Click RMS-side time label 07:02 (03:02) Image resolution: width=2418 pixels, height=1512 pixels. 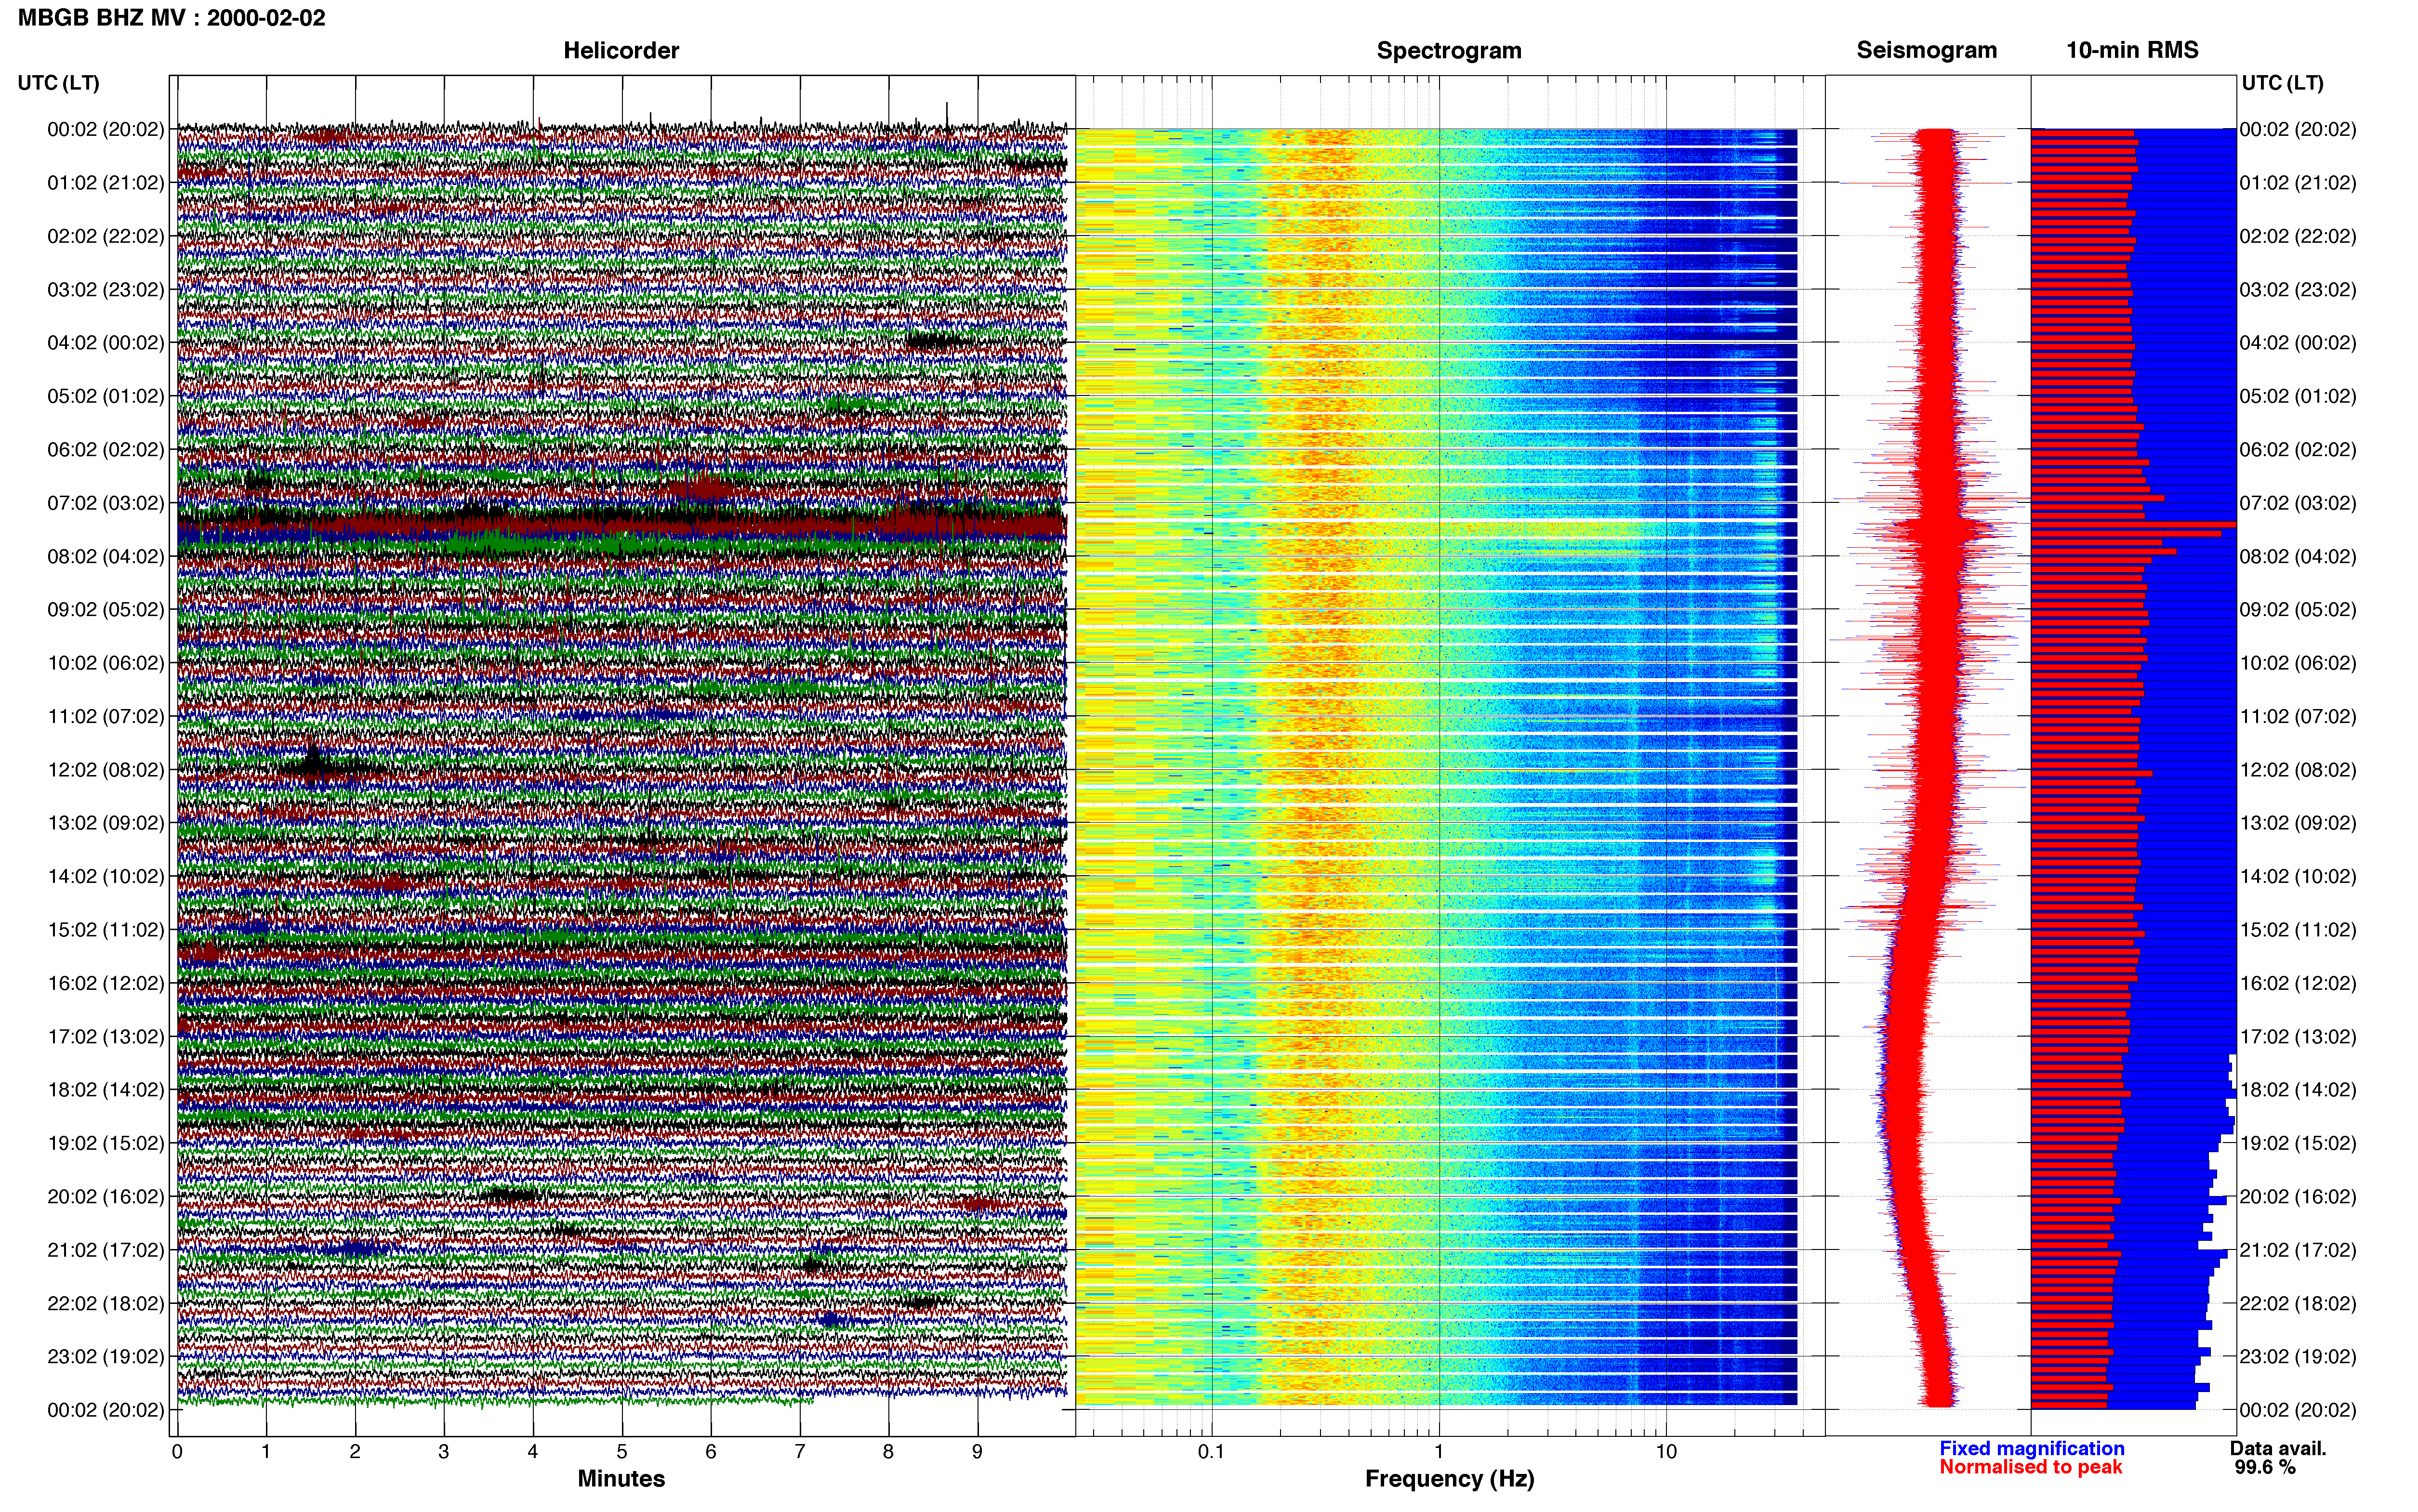[2298, 503]
